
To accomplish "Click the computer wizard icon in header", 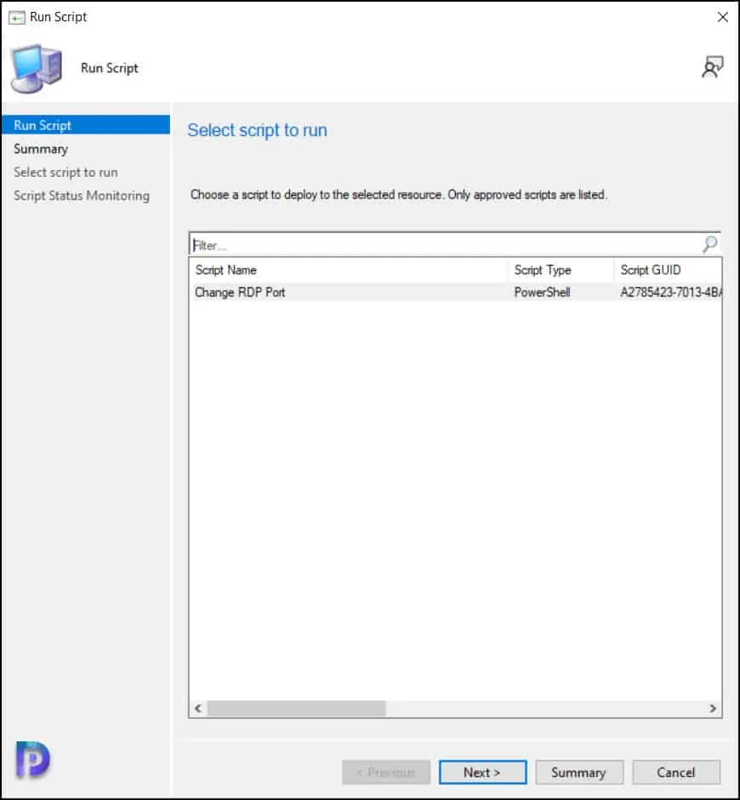I will 37,68.
